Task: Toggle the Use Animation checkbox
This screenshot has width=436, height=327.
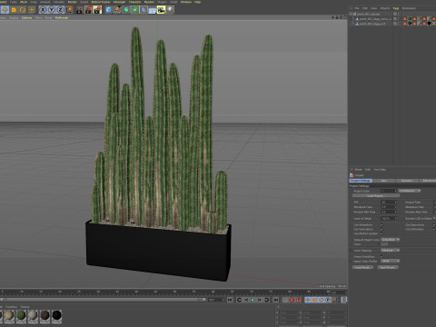Action: pyautogui.click(x=381, y=224)
